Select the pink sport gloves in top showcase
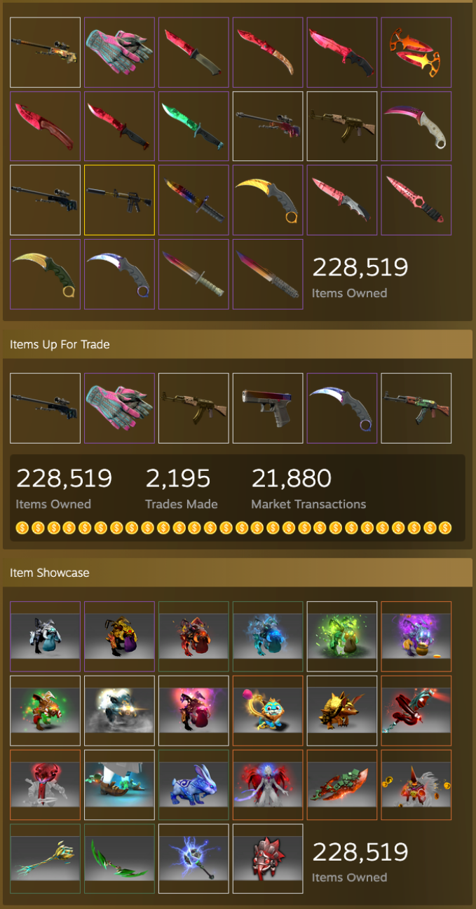 pyautogui.click(x=119, y=53)
